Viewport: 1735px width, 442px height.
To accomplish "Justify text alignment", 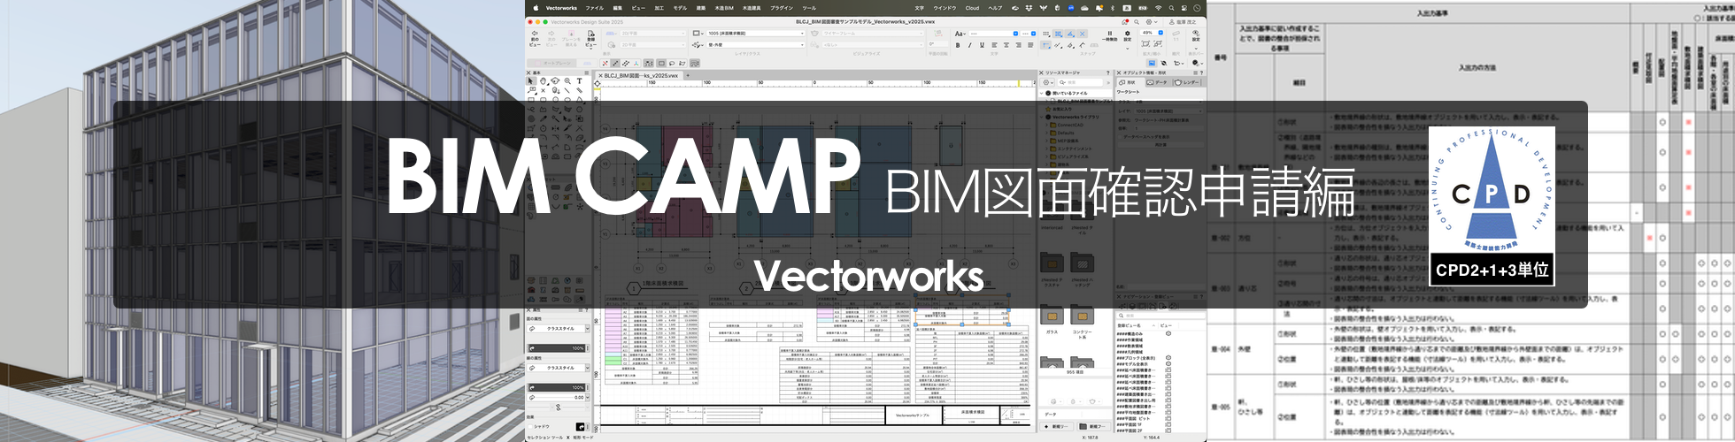I will click(1030, 45).
